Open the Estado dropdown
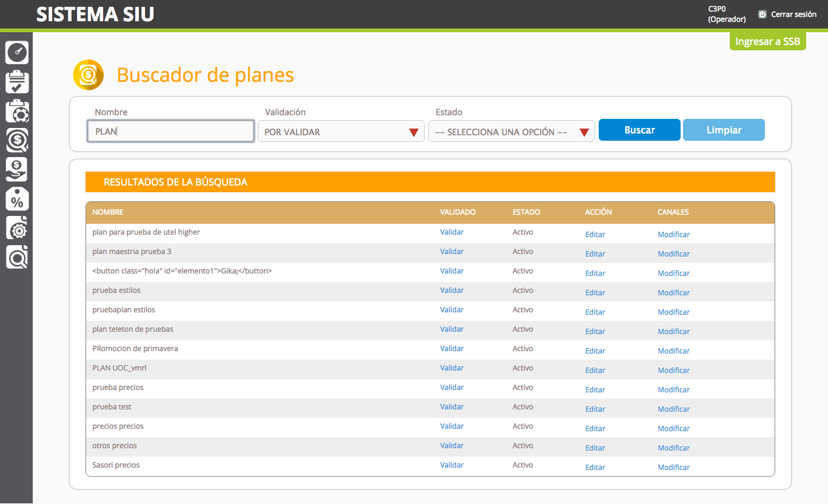The height and width of the screenshot is (504, 828). (x=511, y=131)
